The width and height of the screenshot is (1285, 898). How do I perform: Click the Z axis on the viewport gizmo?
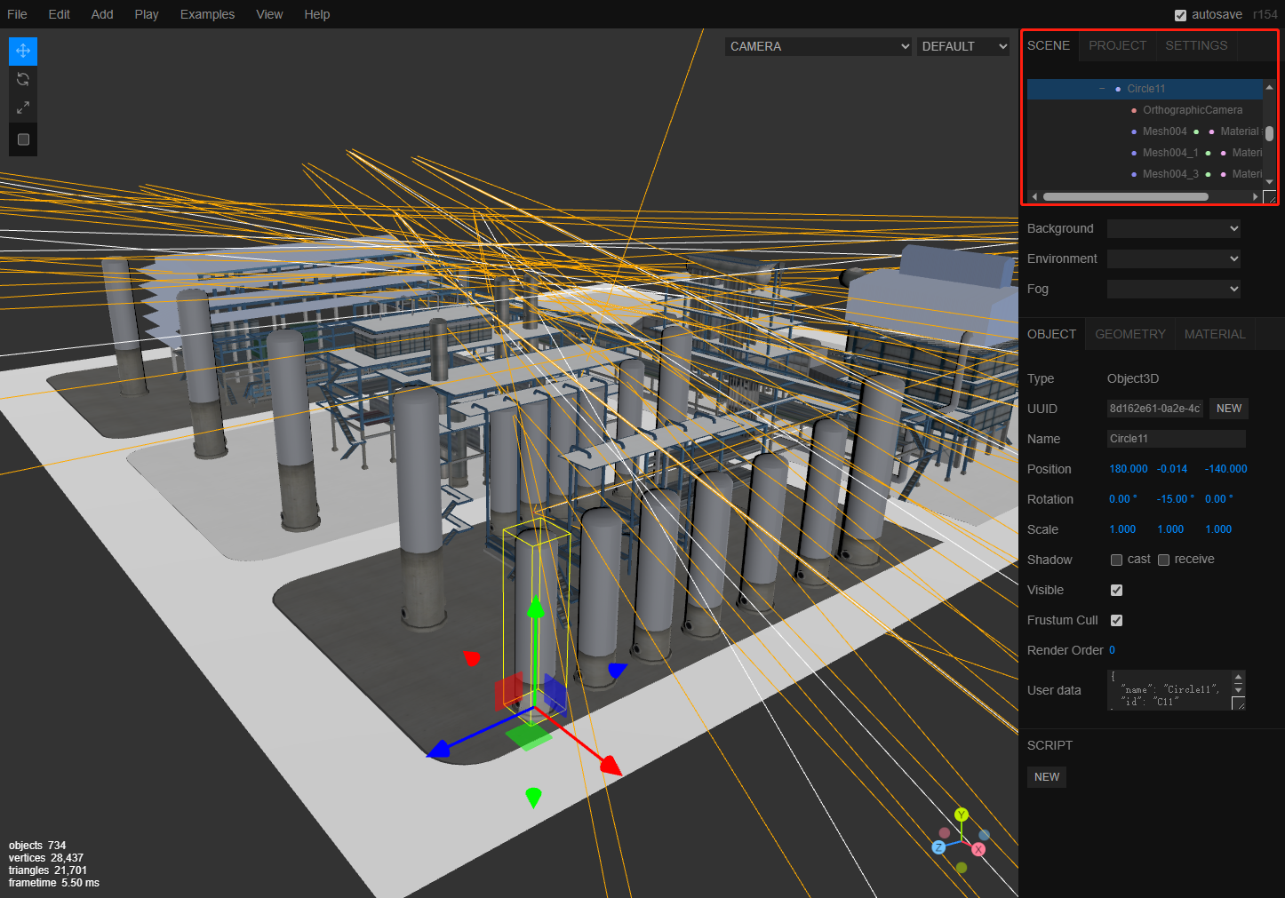point(938,847)
